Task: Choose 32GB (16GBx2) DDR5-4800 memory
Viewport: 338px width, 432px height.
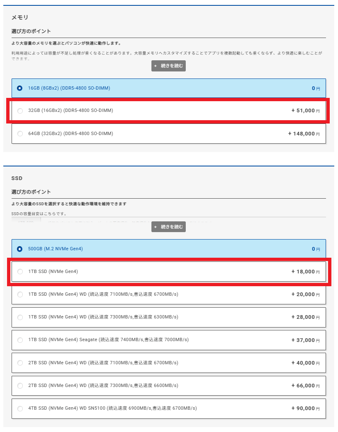Action: [20, 111]
